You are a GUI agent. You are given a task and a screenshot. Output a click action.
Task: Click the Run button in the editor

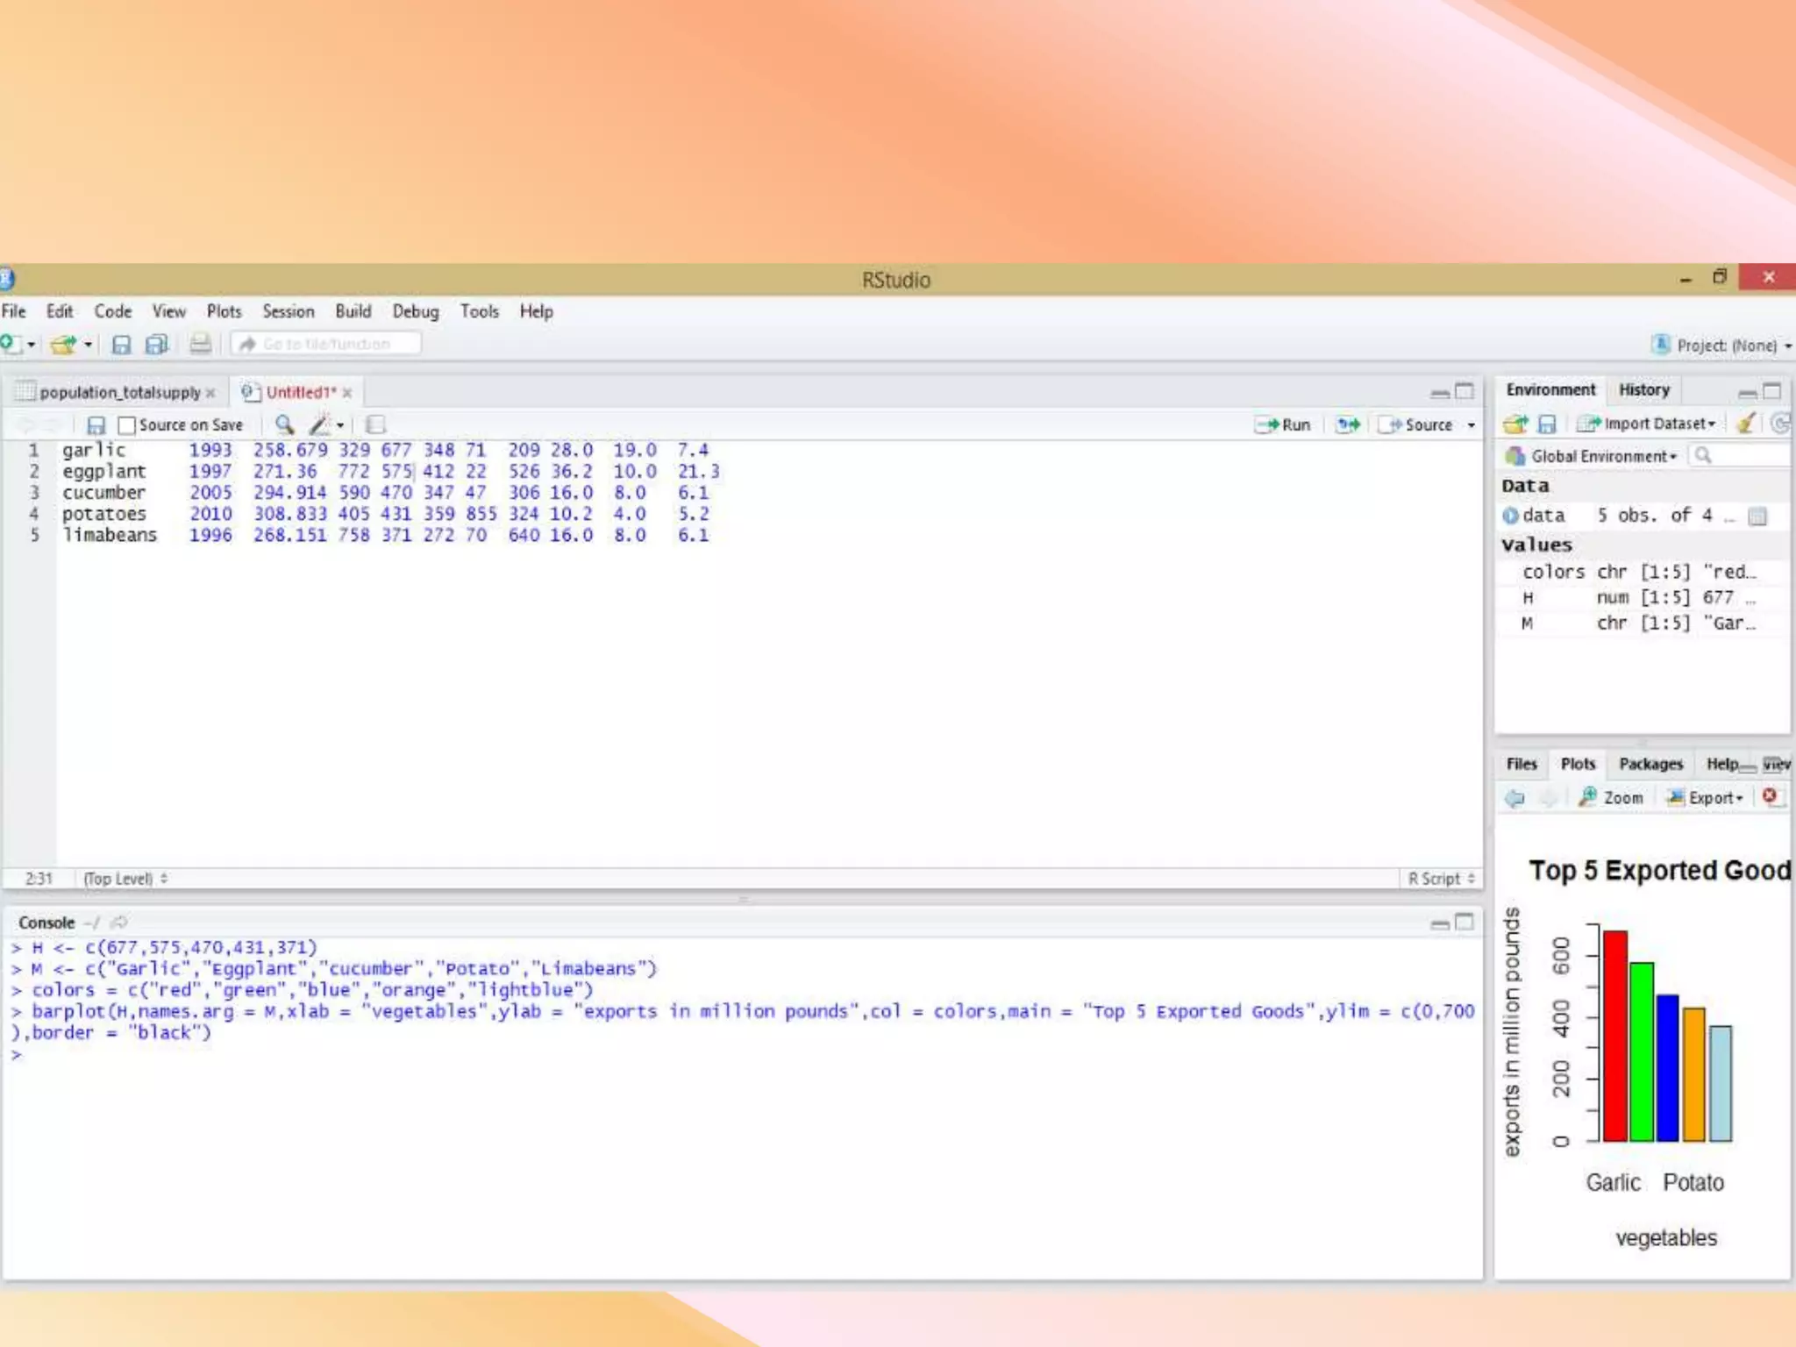(x=1283, y=425)
